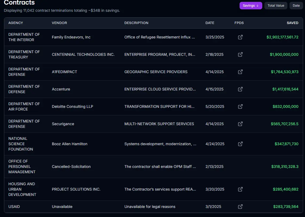
Task: Open FPDS link for Accenture contract
Action: [240, 89]
